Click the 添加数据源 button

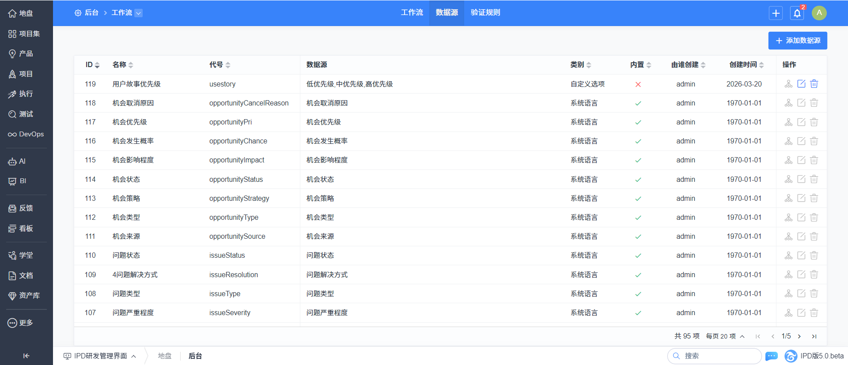tap(798, 41)
